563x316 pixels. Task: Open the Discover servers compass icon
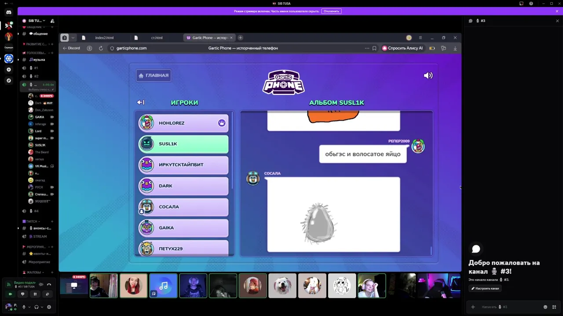pos(9,80)
